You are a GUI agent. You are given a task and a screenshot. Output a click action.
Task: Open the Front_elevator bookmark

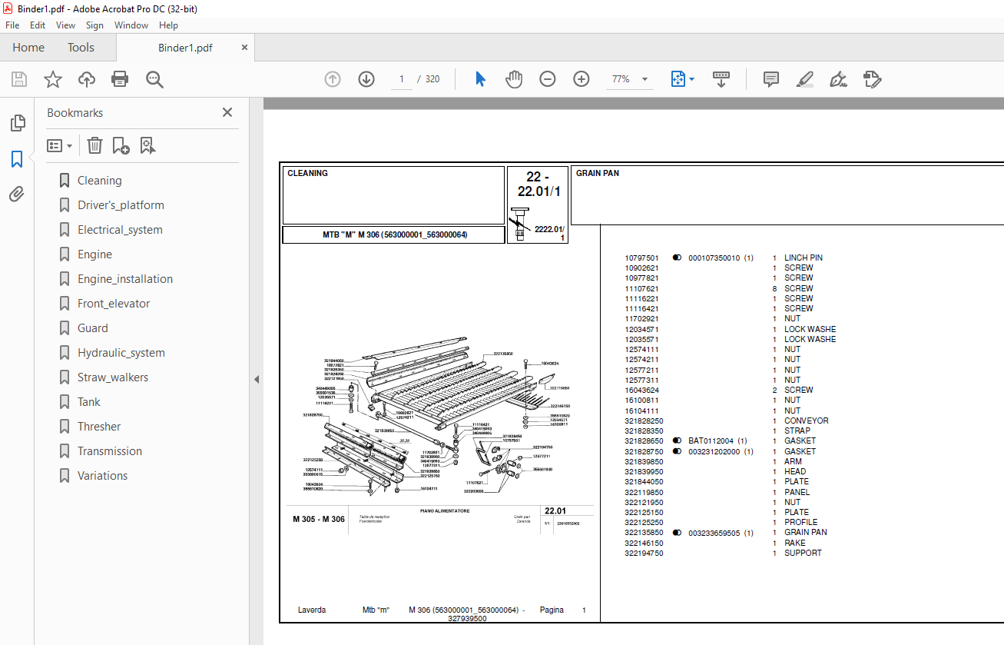click(114, 304)
